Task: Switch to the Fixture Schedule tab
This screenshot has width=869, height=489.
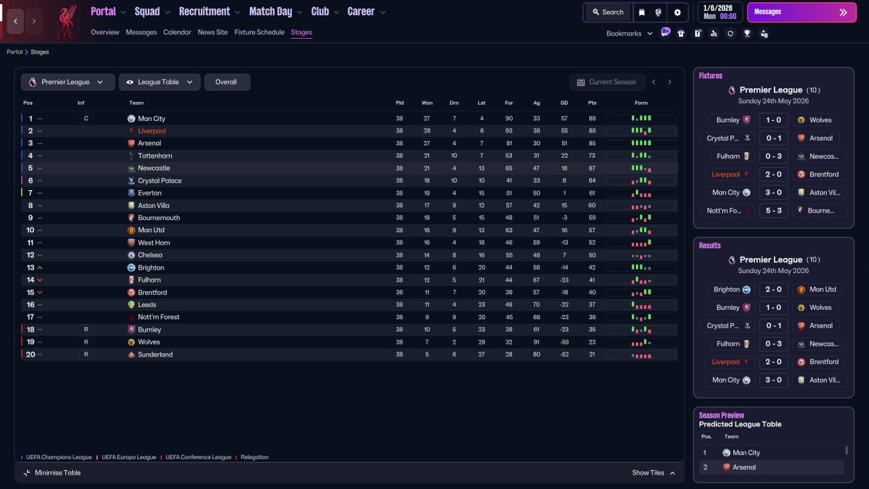Action: coord(259,33)
